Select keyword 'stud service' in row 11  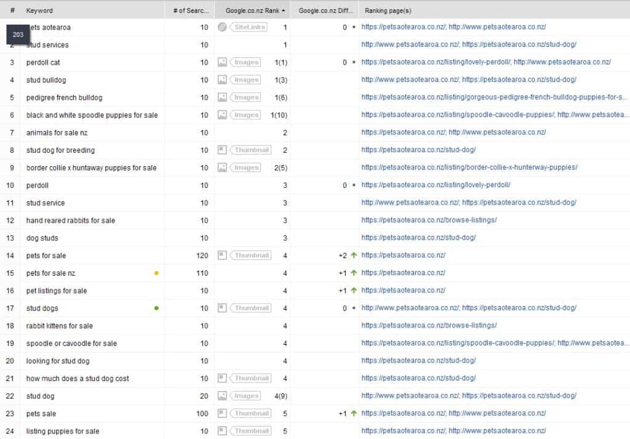(46, 203)
